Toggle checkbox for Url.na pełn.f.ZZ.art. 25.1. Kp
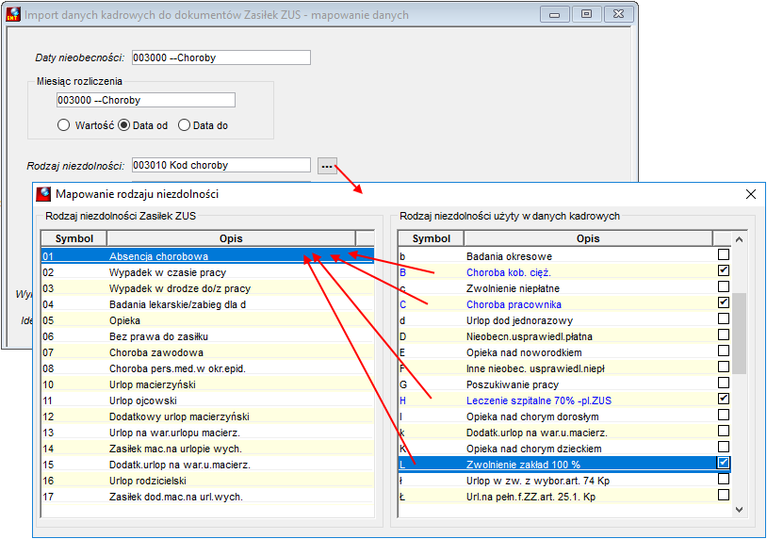This screenshot has height=539, width=767. (x=724, y=495)
